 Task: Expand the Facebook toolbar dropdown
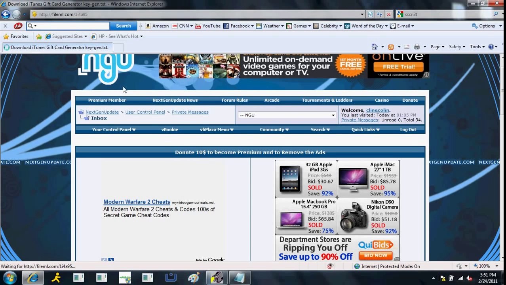(253, 26)
